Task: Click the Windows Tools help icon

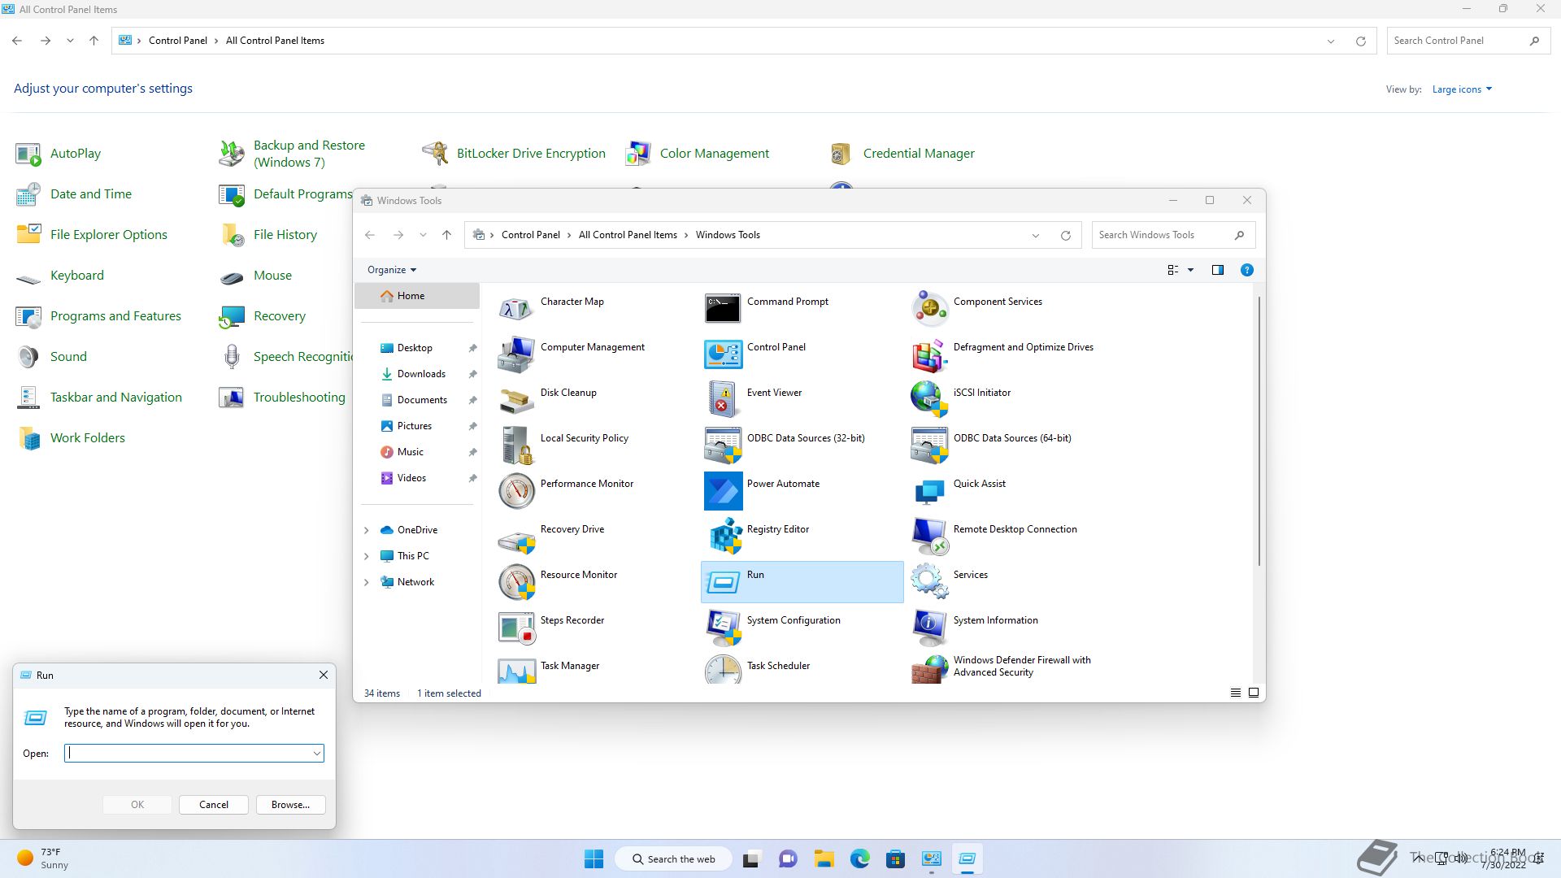Action: coord(1247,270)
